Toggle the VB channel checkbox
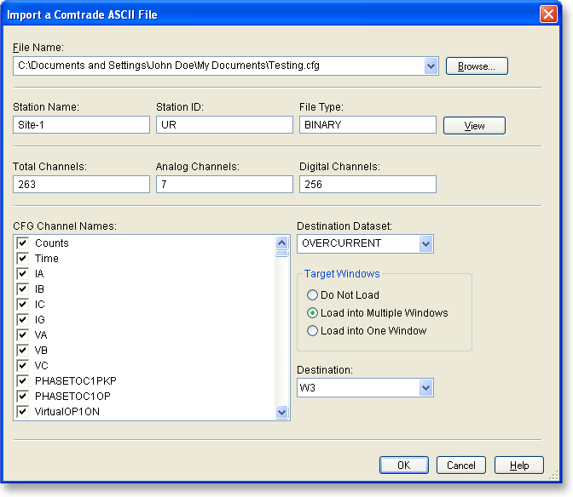Viewport: 573px width, 497px height. point(22,350)
